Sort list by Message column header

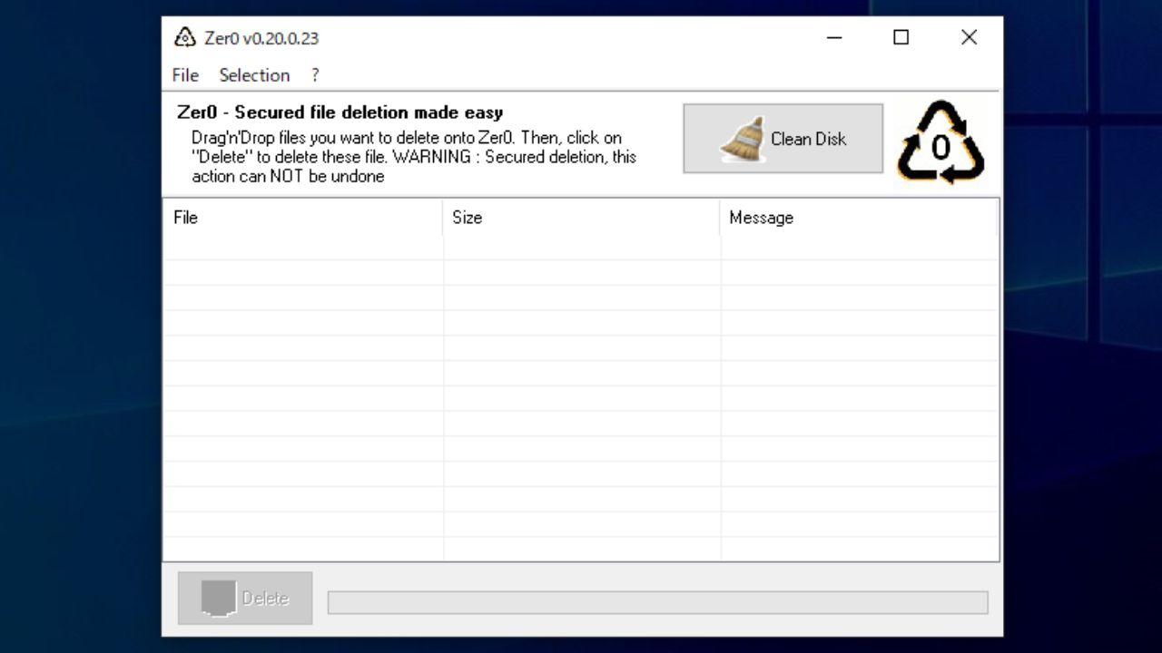pyautogui.click(x=859, y=218)
